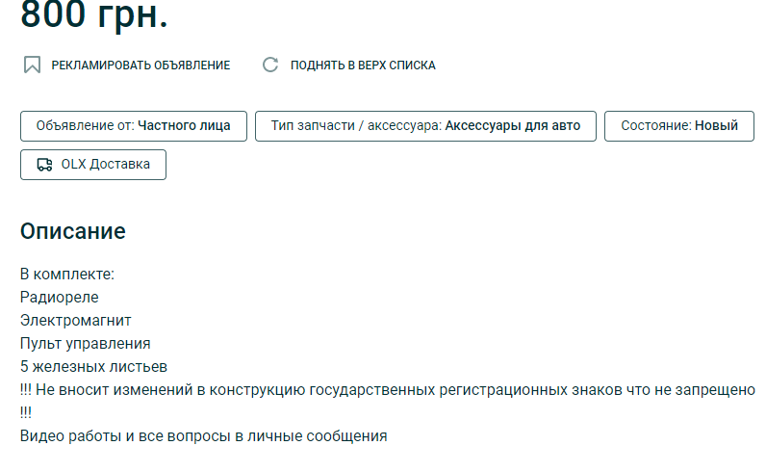Click the '5 железных листьев' line
Viewport: 766px width, 472px height.
pos(94,367)
